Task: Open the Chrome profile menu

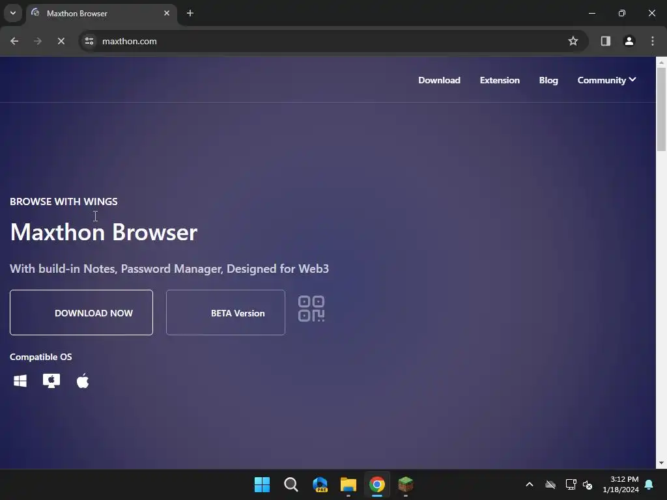Action: (629, 41)
